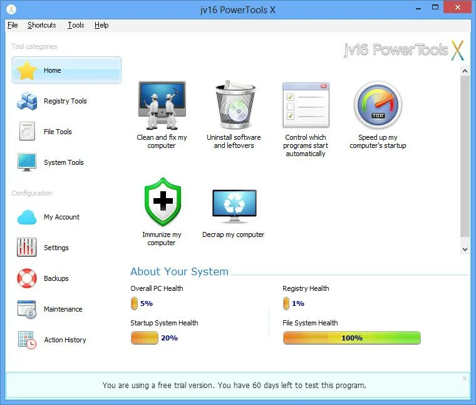Click 'Control which programs start automatically' caption
Screen dimensions: 476x405
(306, 145)
